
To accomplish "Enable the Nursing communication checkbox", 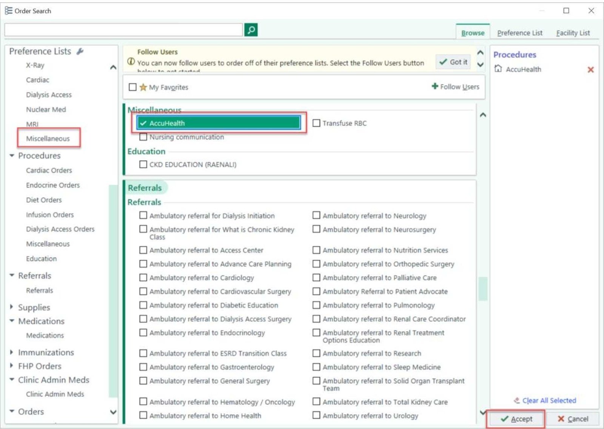I will coord(143,137).
